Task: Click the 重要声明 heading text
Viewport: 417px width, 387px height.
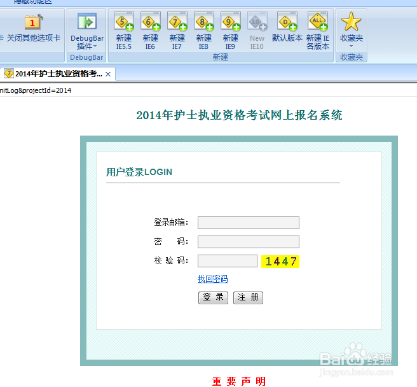Action: 239,381
